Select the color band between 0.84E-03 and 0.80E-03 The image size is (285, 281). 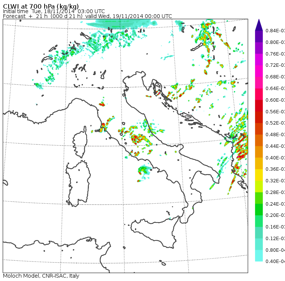(259, 36)
